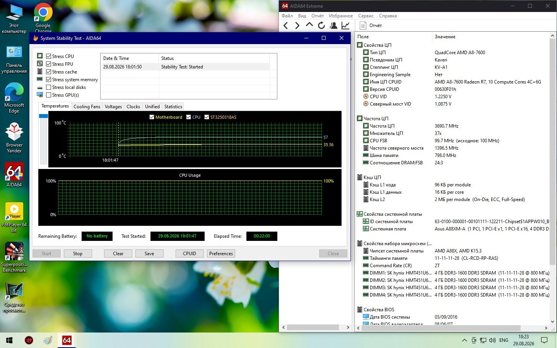Open the AIDA64 desktop icon

pyautogui.click(x=14, y=175)
